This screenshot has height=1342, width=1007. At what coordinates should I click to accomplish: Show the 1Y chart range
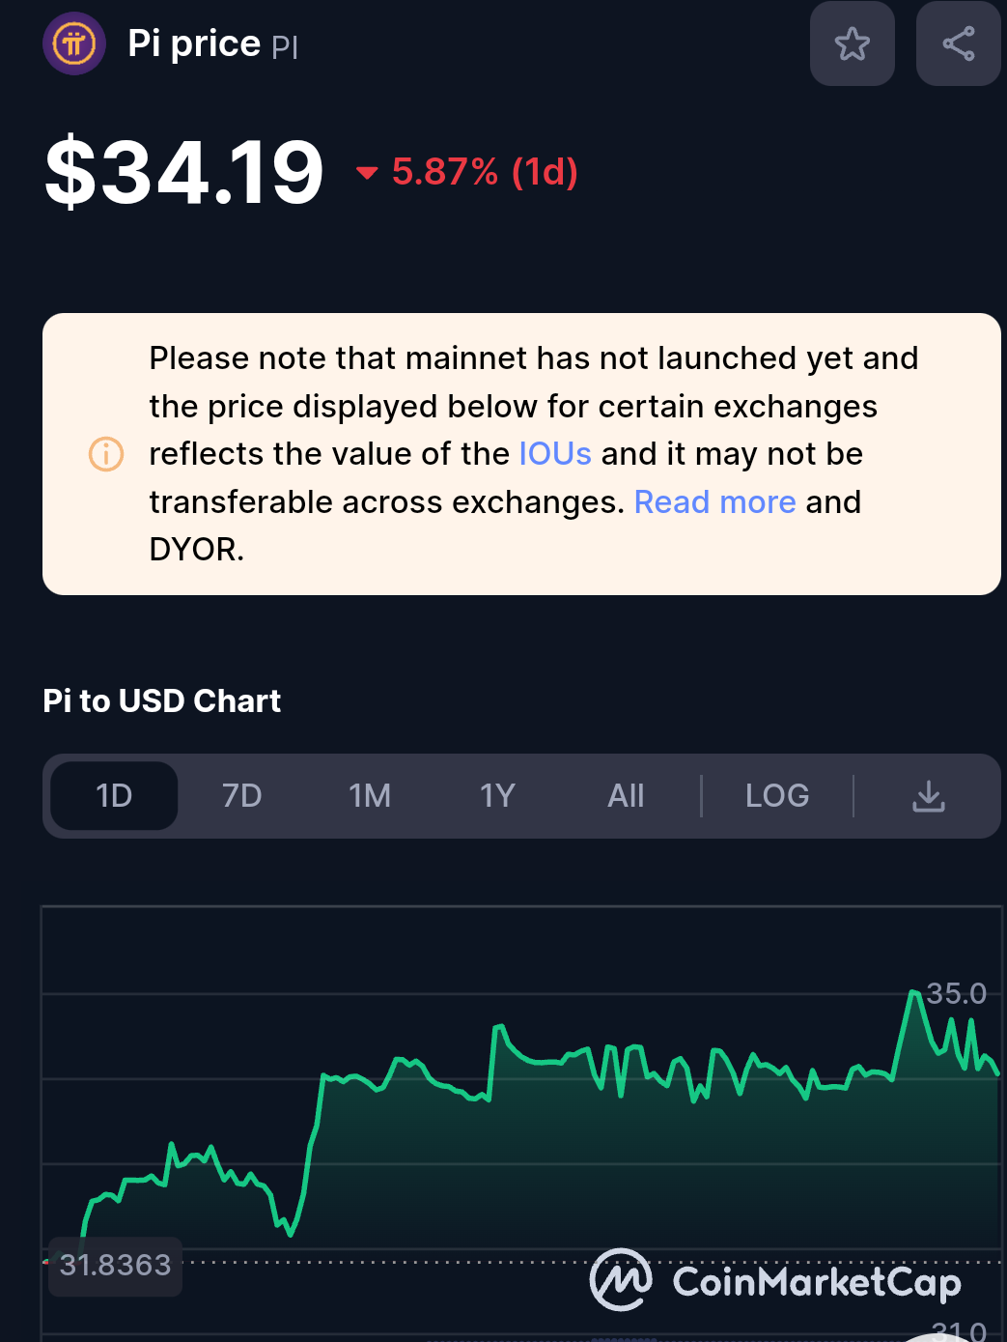tap(497, 796)
